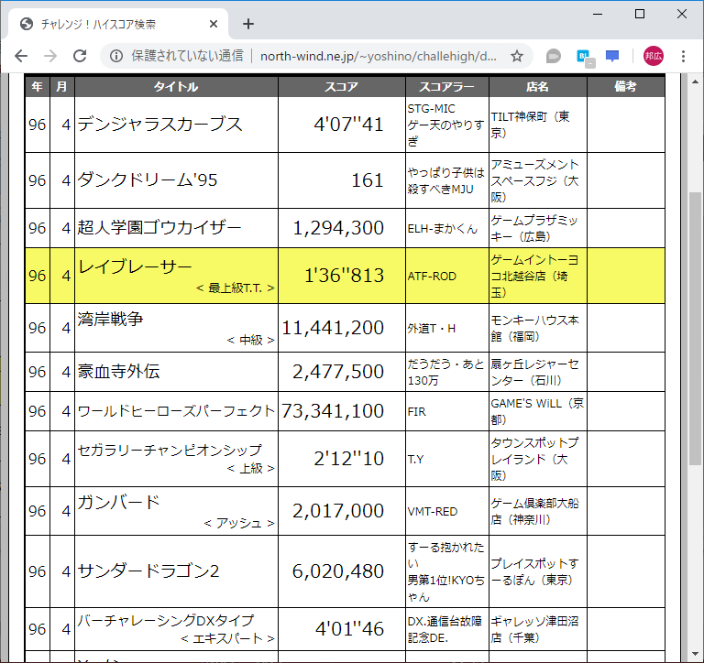Click the address bar URL
This screenshot has height=663, width=704.
[378, 56]
